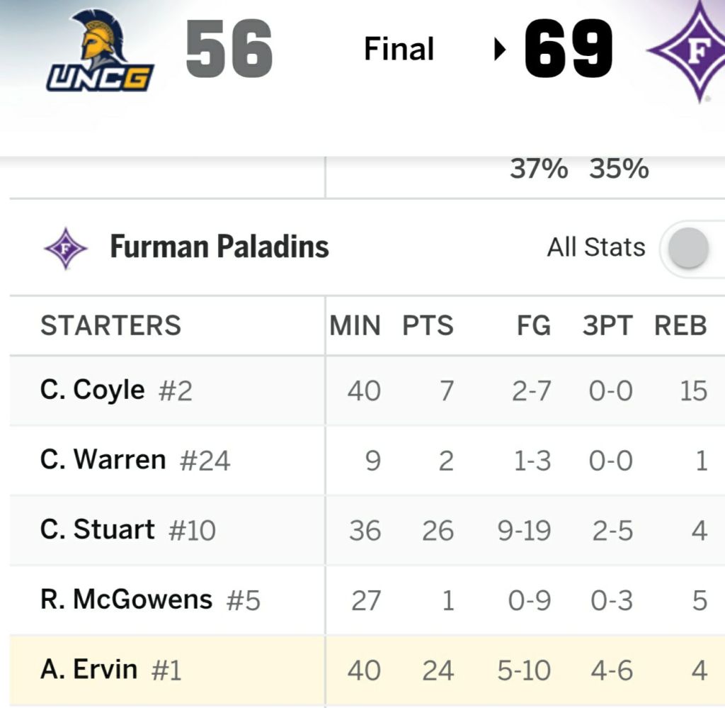
Task: Tap the winner arrow next to 69
Action: pos(501,50)
